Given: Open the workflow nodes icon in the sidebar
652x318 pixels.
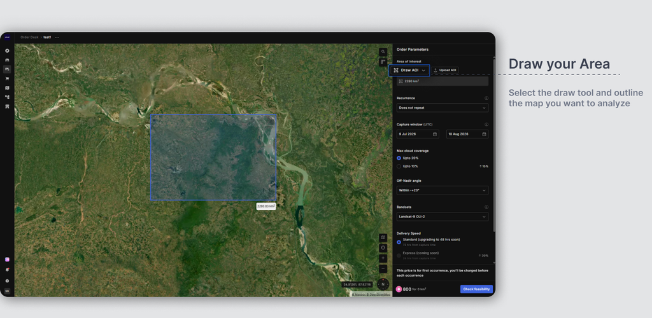Looking at the screenshot, I should 7,97.
